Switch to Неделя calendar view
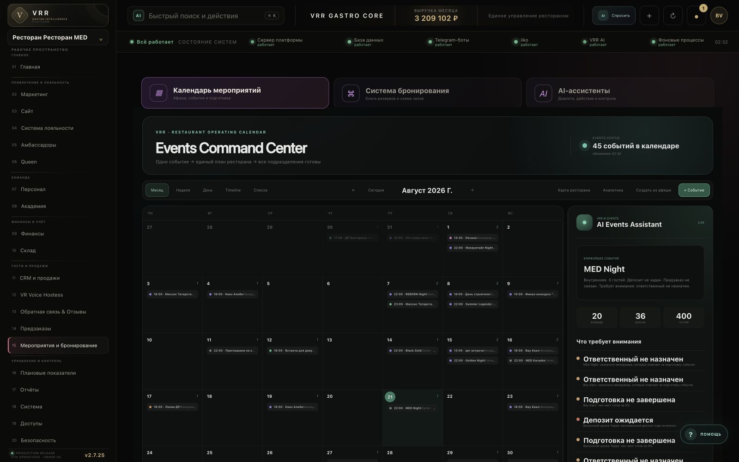Viewport: 739px width, 462px height. click(x=183, y=190)
